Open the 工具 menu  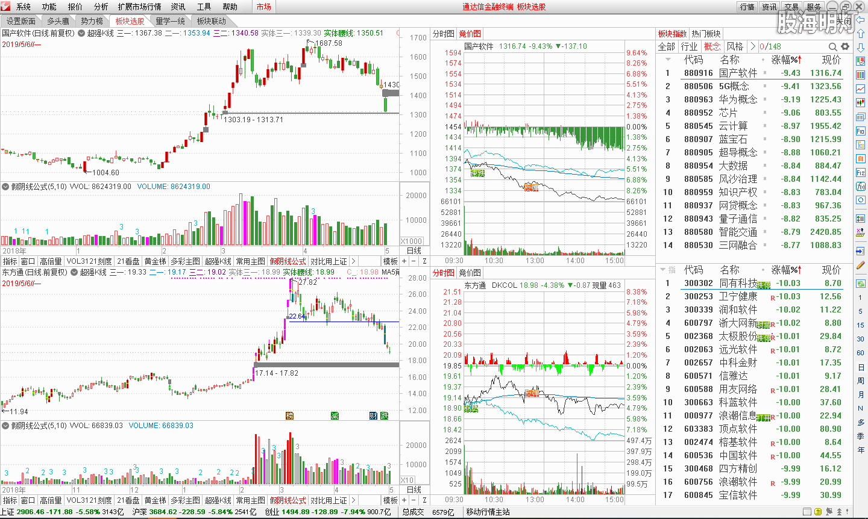(x=204, y=7)
